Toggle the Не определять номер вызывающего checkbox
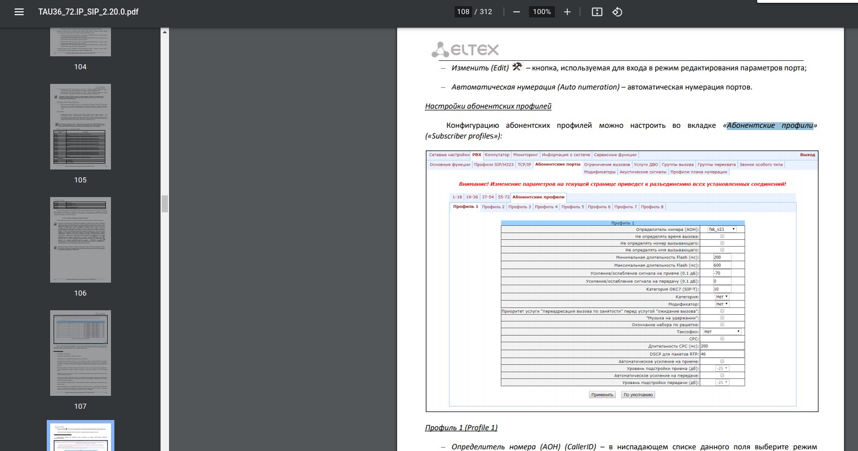This screenshot has height=451, width=858. point(722,243)
